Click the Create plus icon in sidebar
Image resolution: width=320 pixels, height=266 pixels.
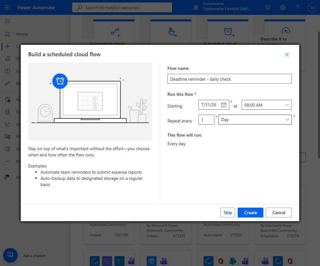click(7, 46)
